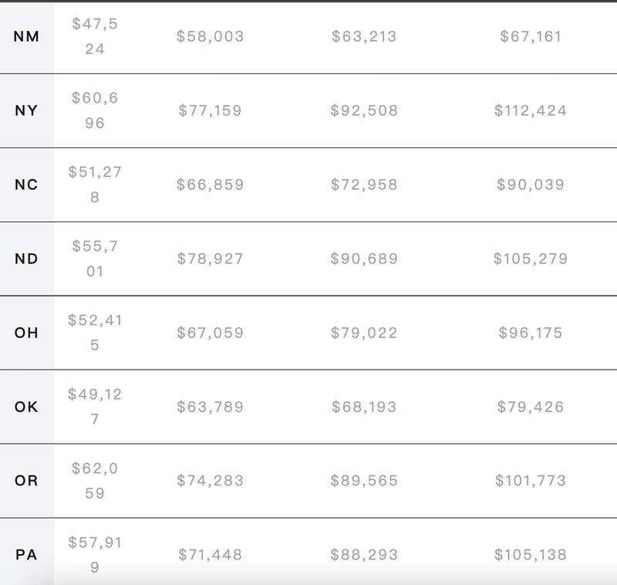Select the NY state row label
The width and height of the screenshot is (617, 585).
[x=26, y=110]
